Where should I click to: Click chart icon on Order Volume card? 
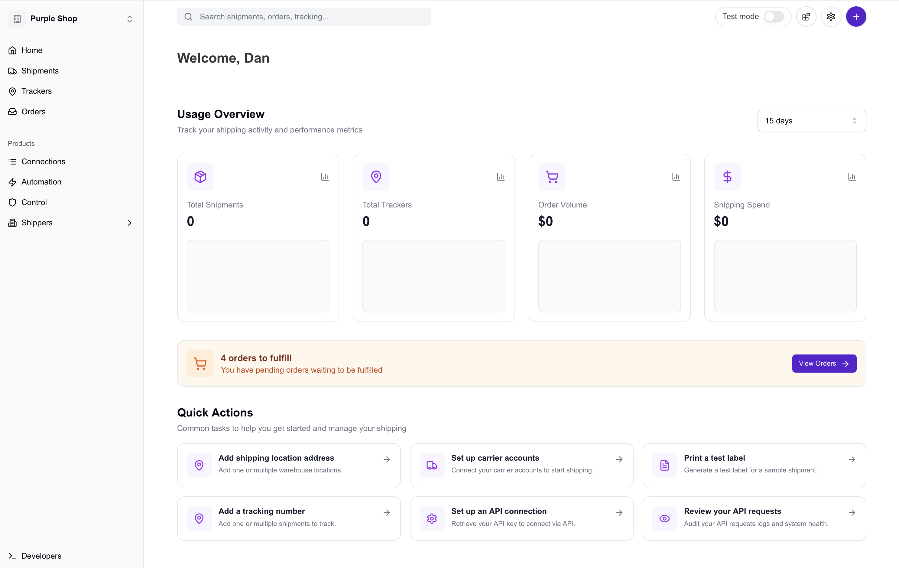[x=676, y=177]
